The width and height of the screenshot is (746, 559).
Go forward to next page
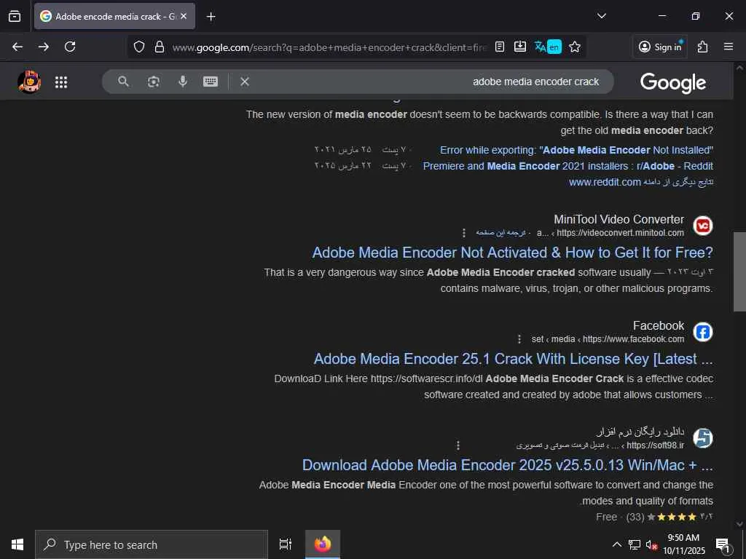coord(43,47)
